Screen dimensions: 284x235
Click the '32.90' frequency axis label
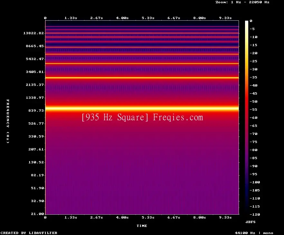pos(37,201)
